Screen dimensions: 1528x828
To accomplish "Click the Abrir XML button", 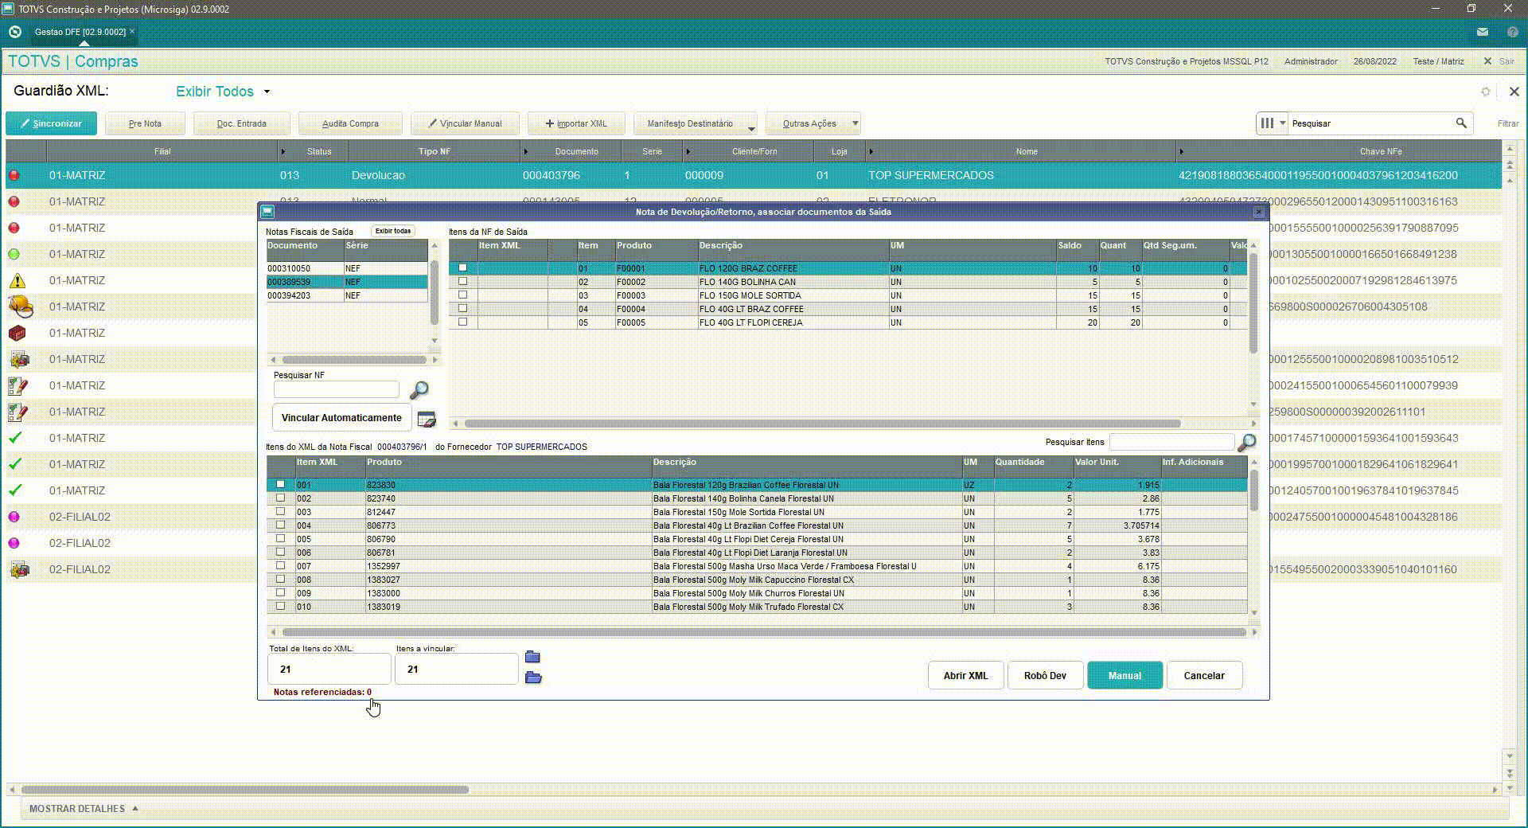I will point(965,675).
